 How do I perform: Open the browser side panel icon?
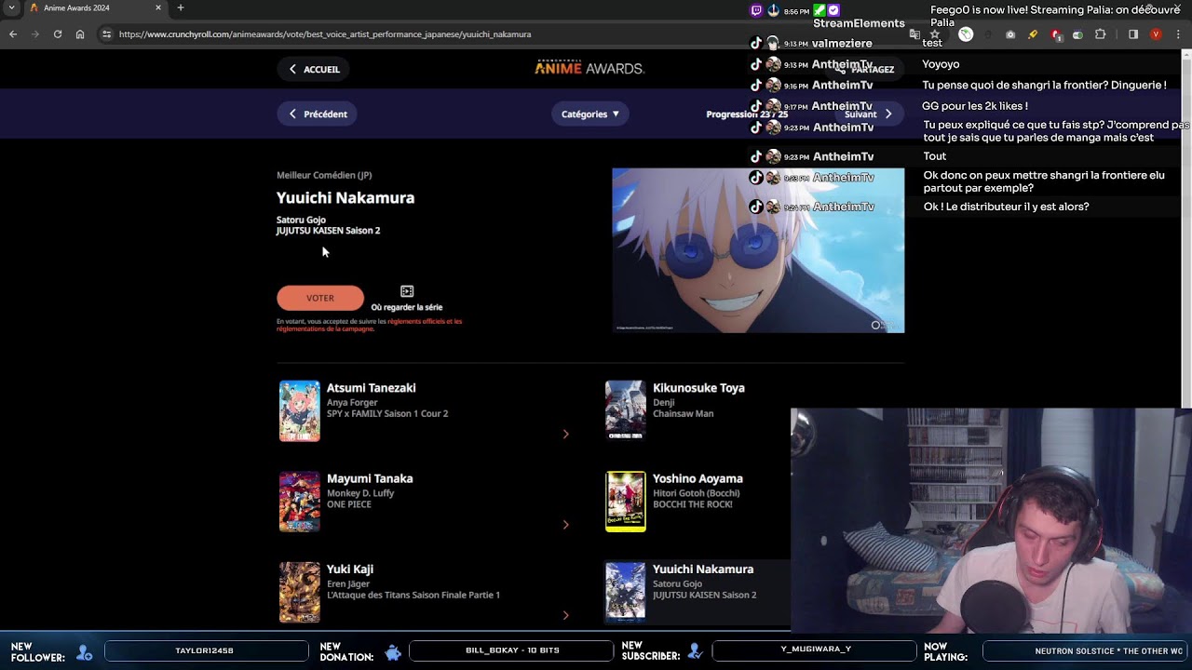click(1133, 34)
